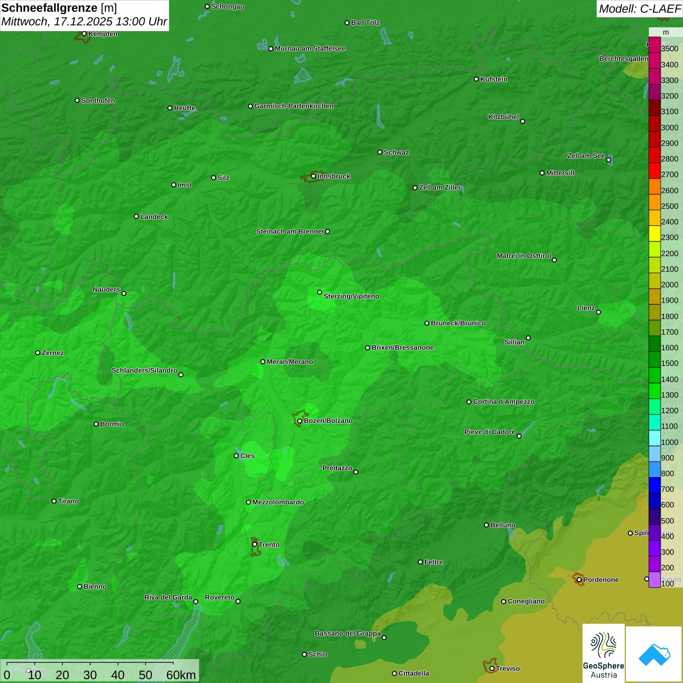
Task: Select the 'Meran/Merano' city label
Action: (290, 362)
